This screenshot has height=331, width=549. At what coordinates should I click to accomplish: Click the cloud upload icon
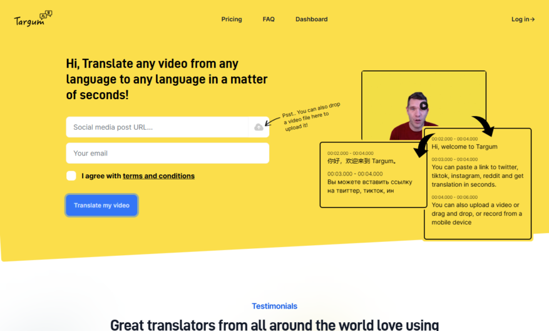259,127
